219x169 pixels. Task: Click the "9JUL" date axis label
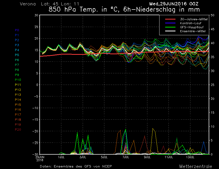coord(147,157)
